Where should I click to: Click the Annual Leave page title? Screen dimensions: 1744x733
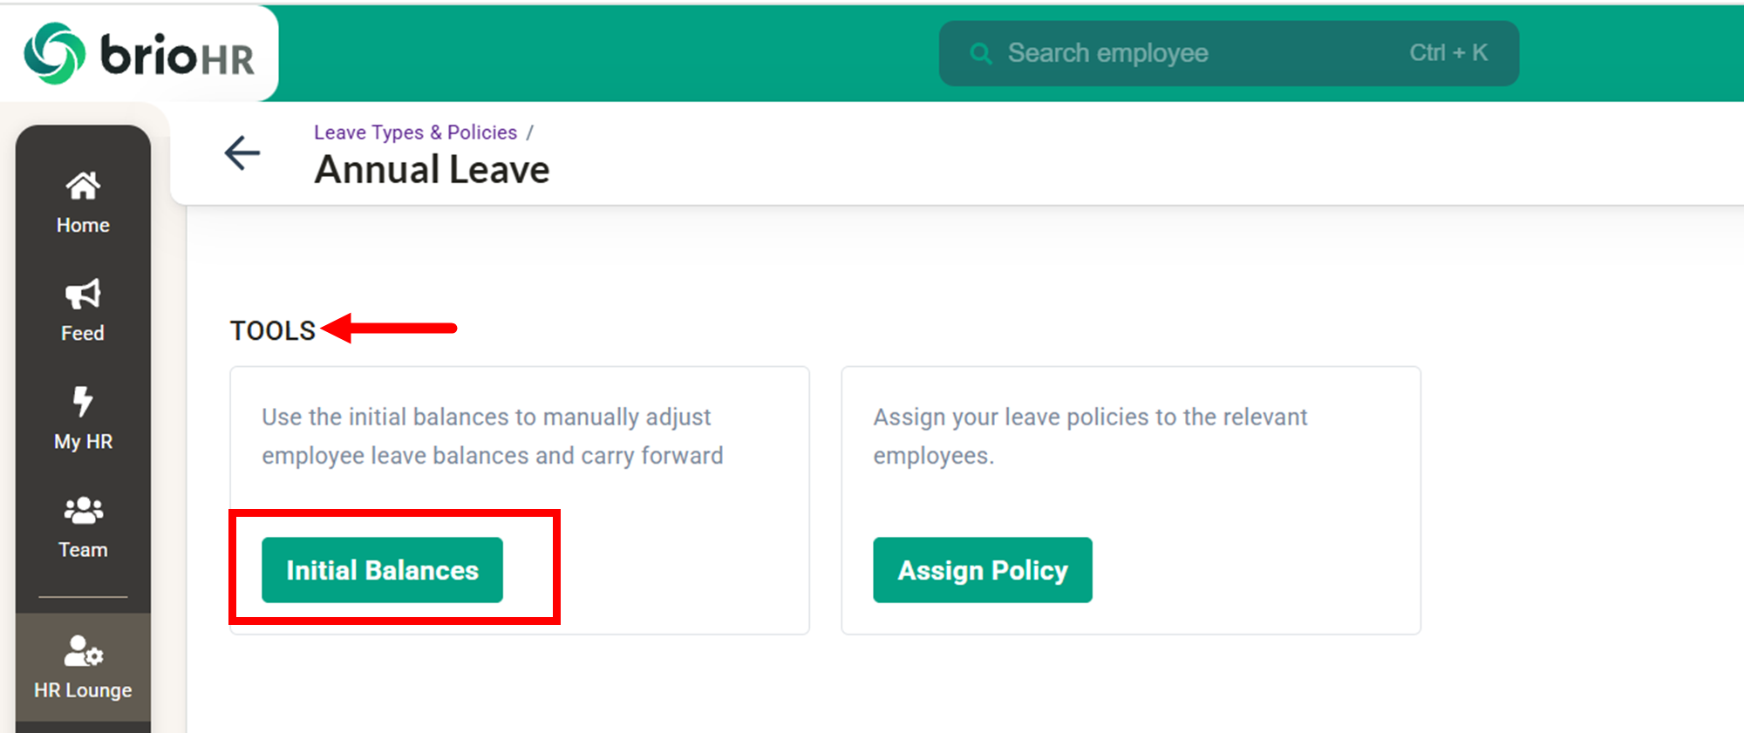tap(432, 170)
